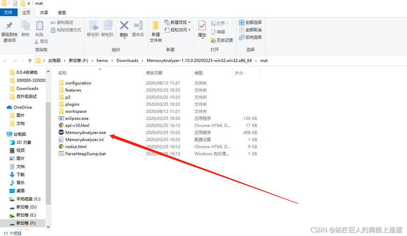The height and width of the screenshot is (236, 407).
Task: Click the New Folder (新建文件夹) icon
Action: point(155,25)
